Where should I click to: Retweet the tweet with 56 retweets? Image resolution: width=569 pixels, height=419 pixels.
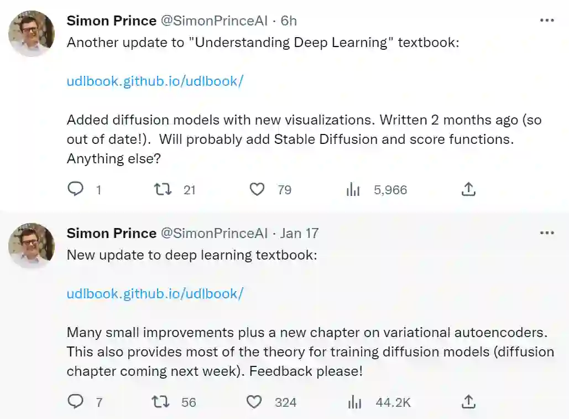[x=162, y=402]
